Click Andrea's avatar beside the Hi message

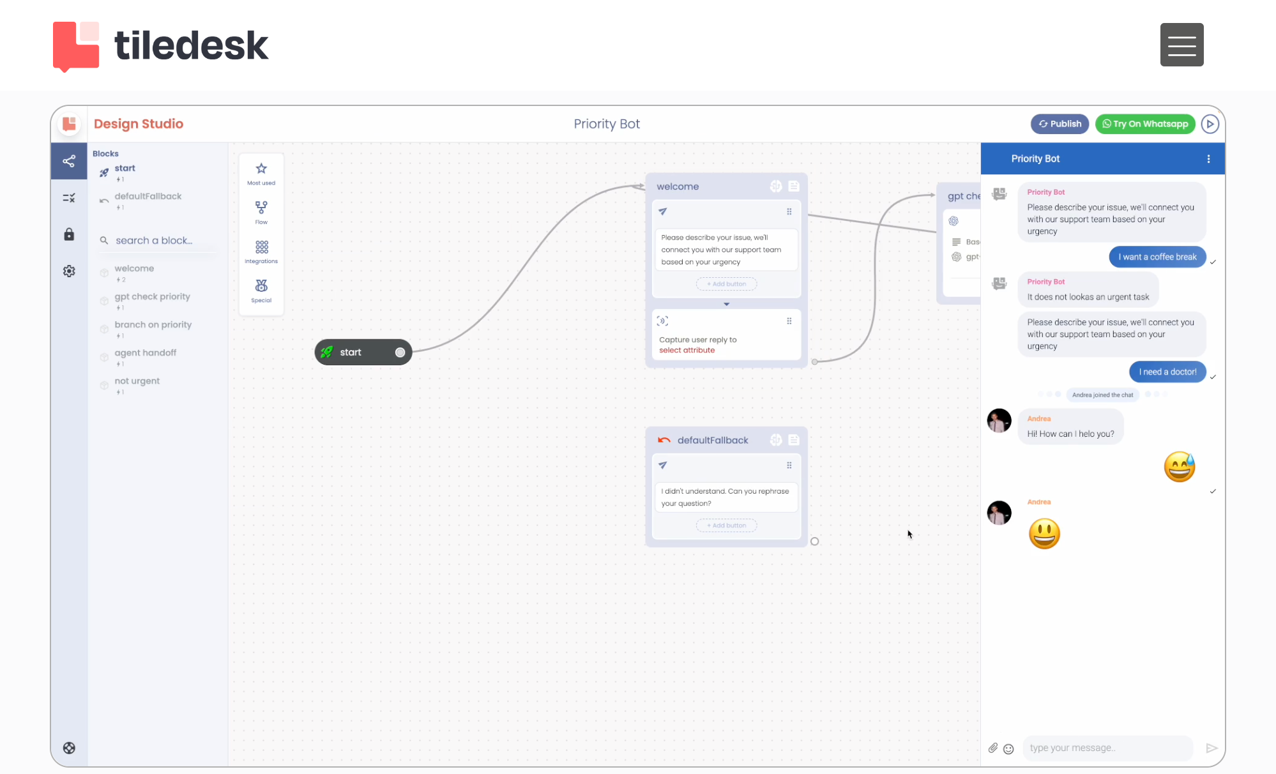(x=999, y=421)
